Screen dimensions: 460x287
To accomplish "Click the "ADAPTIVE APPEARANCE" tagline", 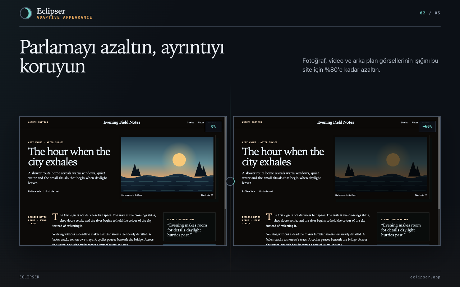I will point(64,17).
